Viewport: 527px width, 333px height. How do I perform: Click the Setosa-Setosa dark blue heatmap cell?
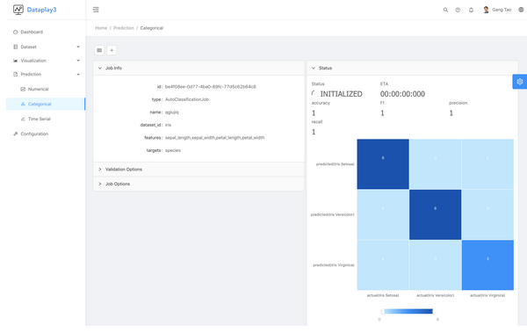point(383,164)
